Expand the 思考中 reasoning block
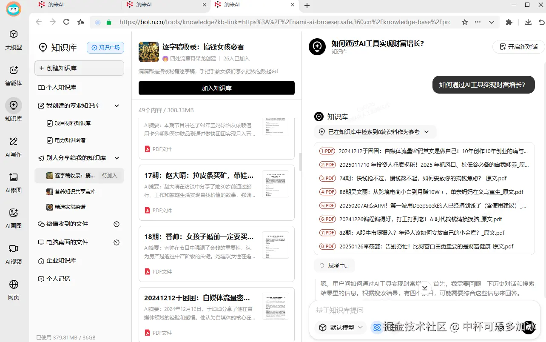 tap(334, 265)
